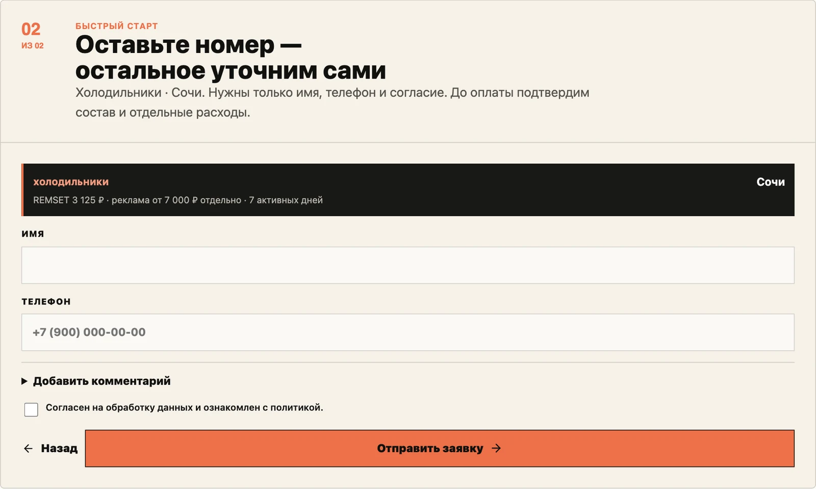Click the 'Оставьте номер' heading
Image resolution: width=816 pixels, height=489 pixels.
pyautogui.click(x=231, y=57)
